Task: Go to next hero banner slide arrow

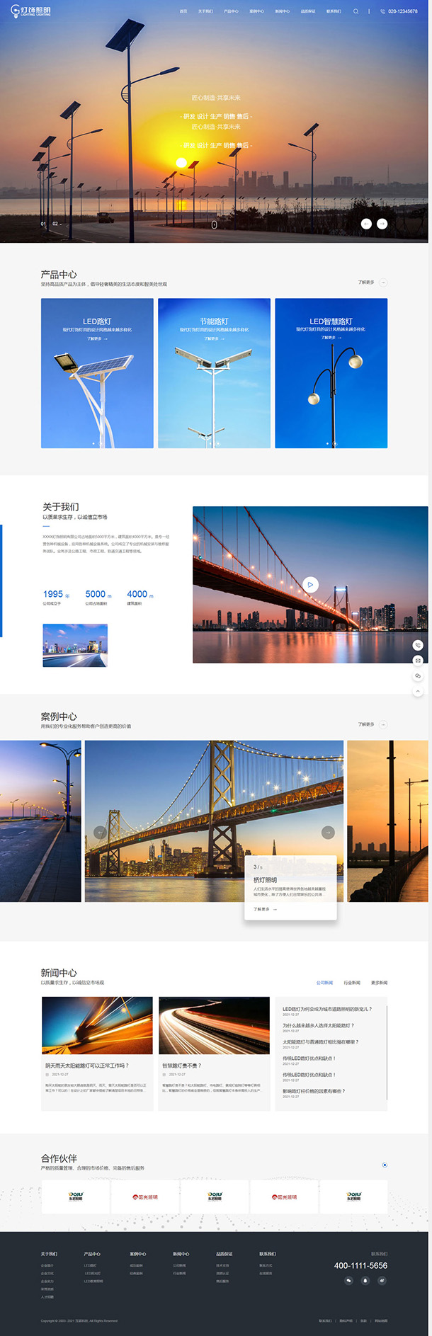Action: pyautogui.click(x=382, y=224)
